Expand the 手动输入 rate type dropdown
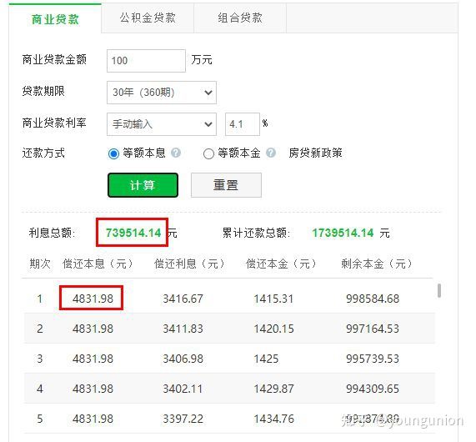The image size is (476, 442). 162,124
